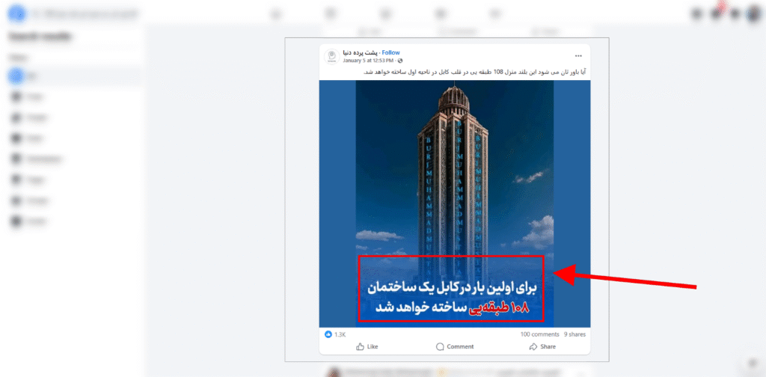Open the account profile picture menu

point(754,14)
